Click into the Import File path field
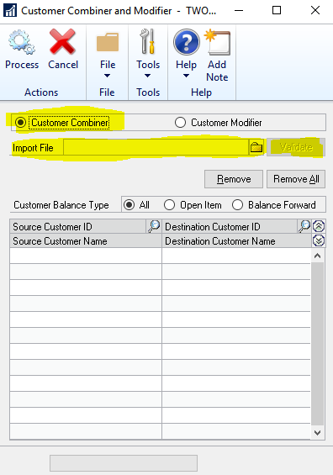333x475 pixels. 156,147
